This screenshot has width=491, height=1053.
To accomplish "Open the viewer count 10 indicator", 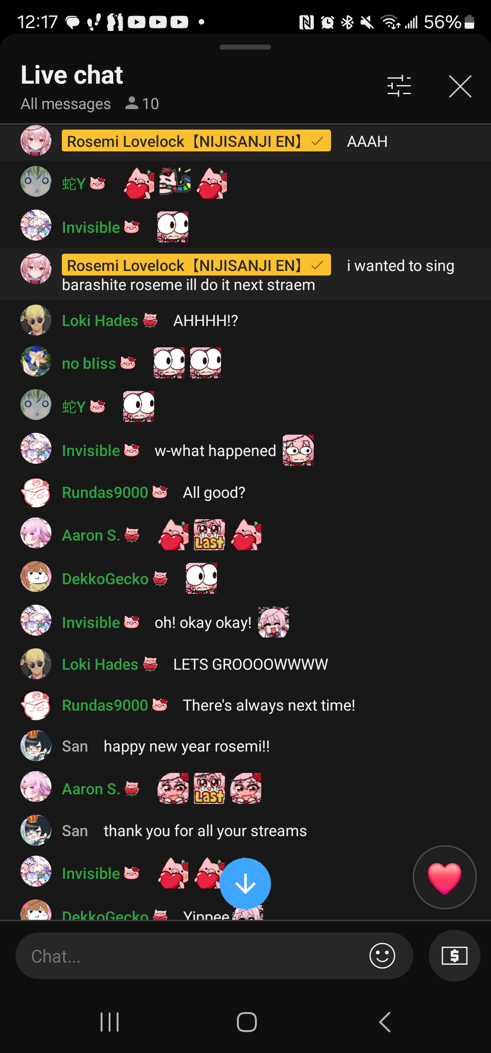I will click(142, 104).
